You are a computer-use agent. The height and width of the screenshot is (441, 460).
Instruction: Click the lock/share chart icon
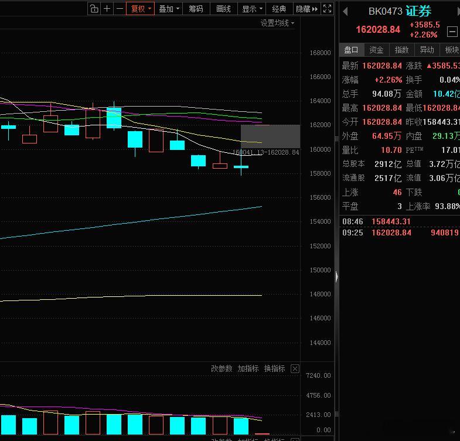[94, 9]
